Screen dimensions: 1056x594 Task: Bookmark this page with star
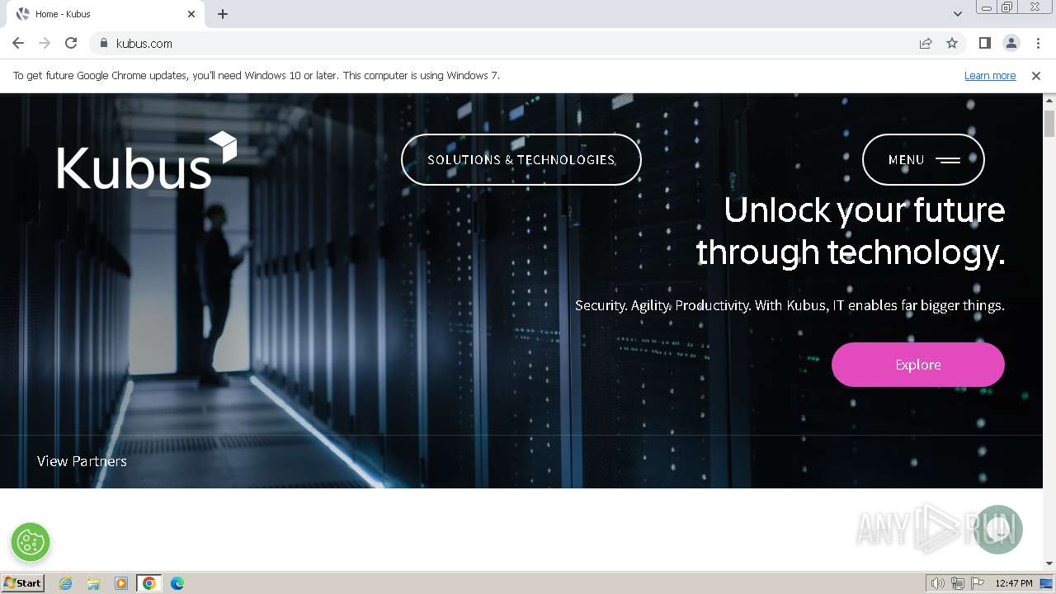coord(952,43)
